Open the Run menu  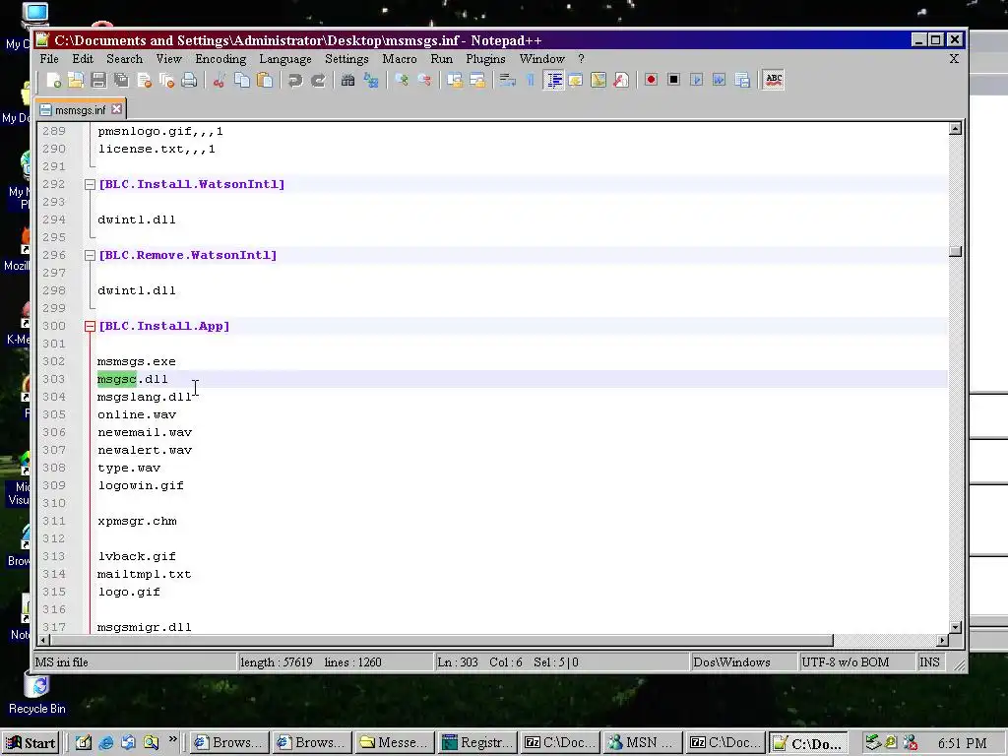tap(441, 58)
